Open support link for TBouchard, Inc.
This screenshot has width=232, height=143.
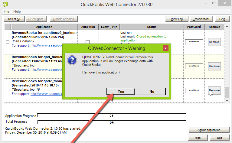point(47,70)
